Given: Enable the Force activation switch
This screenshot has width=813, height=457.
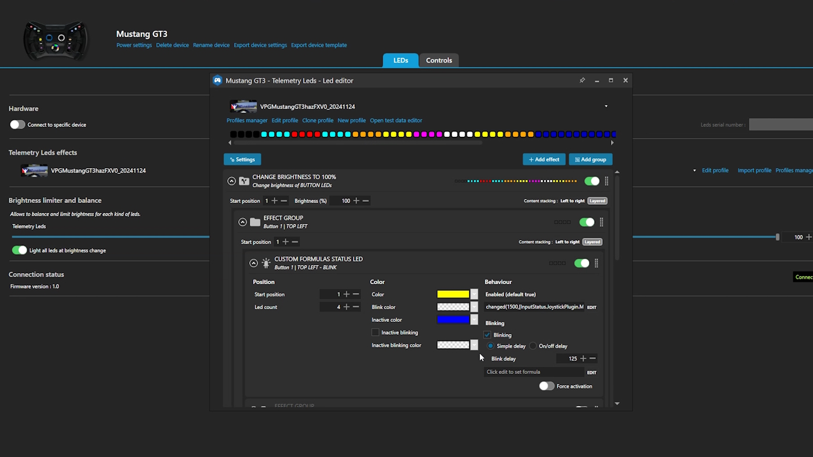Looking at the screenshot, I should tap(546, 386).
